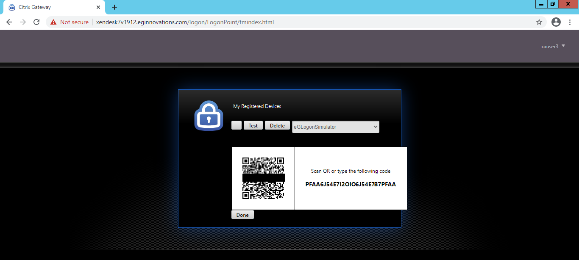Click the browser back arrow
This screenshot has width=579, height=260.
[9, 22]
